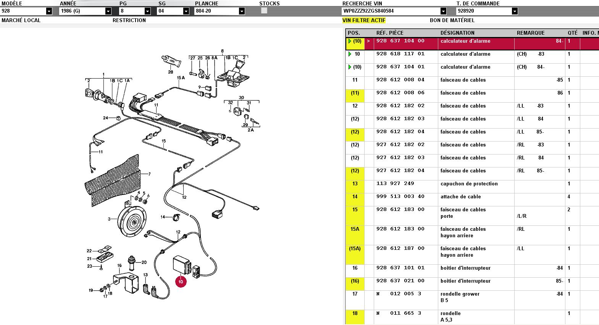
Task: Click the red callout marker 10 on diagram
Action: click(181, 282)
